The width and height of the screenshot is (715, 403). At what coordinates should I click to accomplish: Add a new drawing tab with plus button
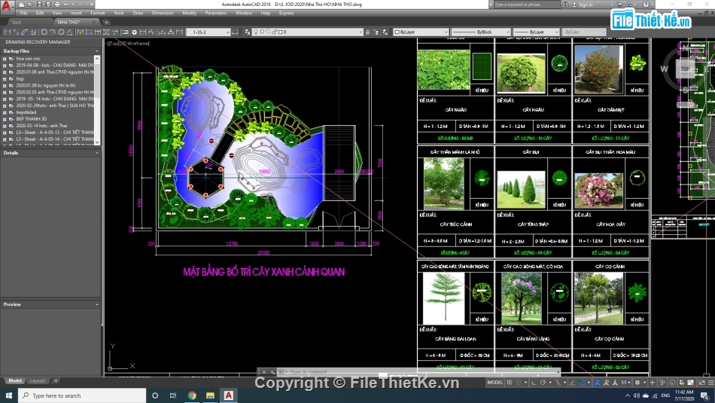tap(106, 22)
